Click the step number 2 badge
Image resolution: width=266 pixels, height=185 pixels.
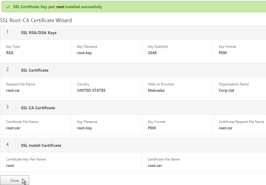(x=8, y=69)
